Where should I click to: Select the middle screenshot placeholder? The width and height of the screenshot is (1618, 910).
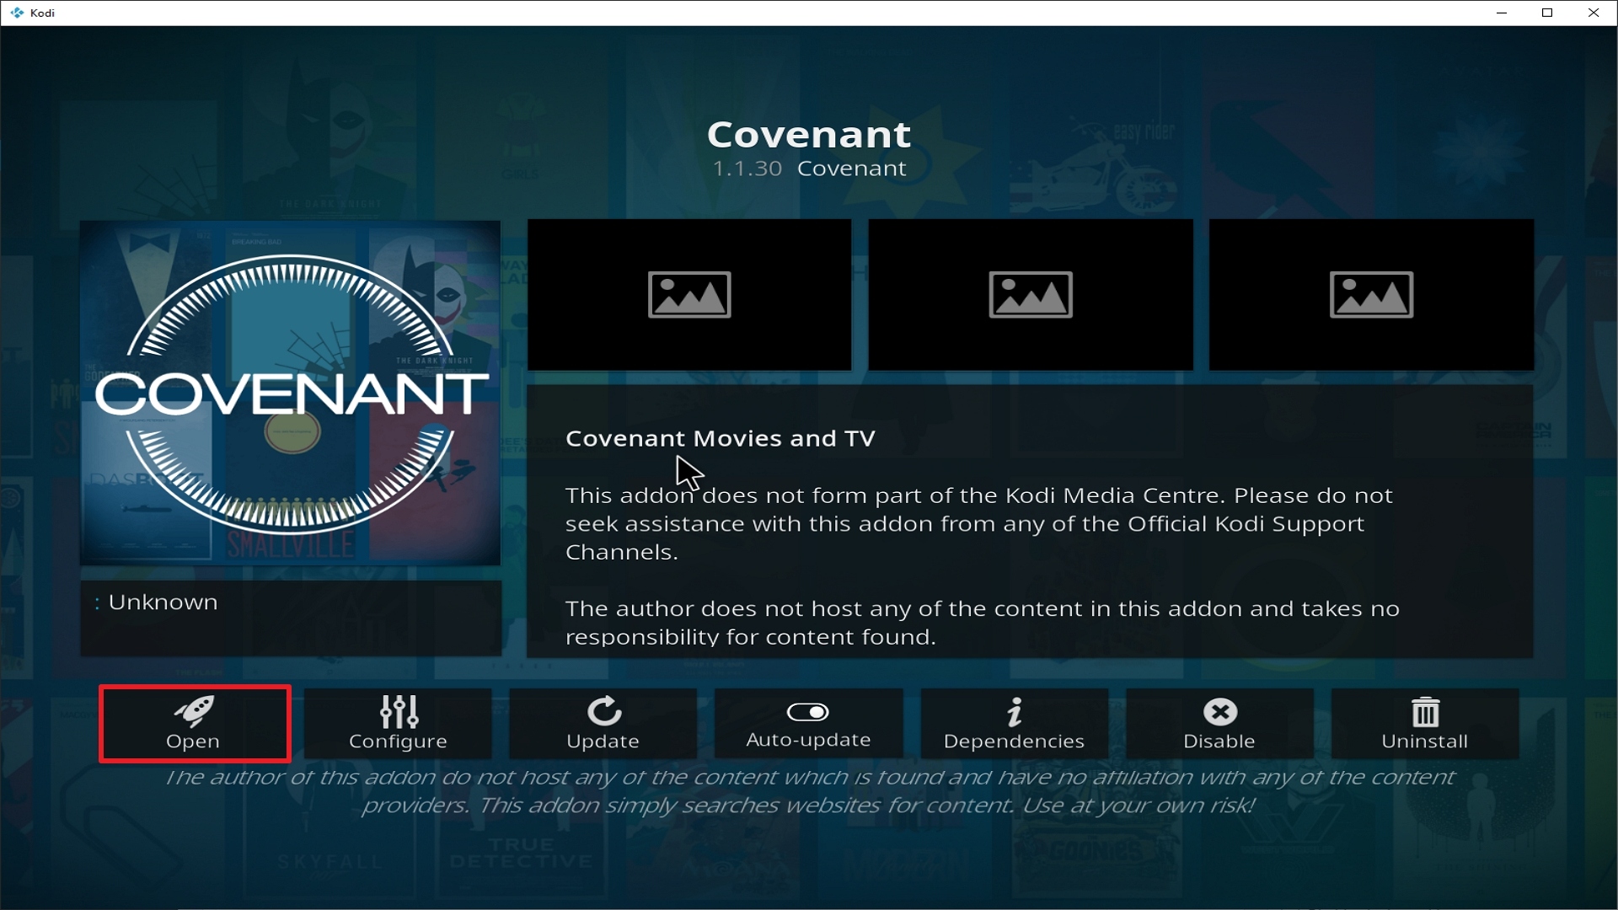[1031, 295]
